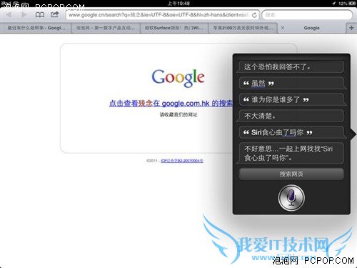The height and width of the screenshot is (268, 357).
Task: Tap the Siri microphone button
Action: pyautogui.click(x=291, y=198)
